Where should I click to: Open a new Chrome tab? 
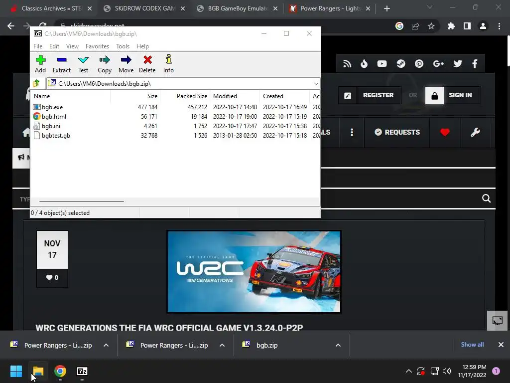point(386,8)
